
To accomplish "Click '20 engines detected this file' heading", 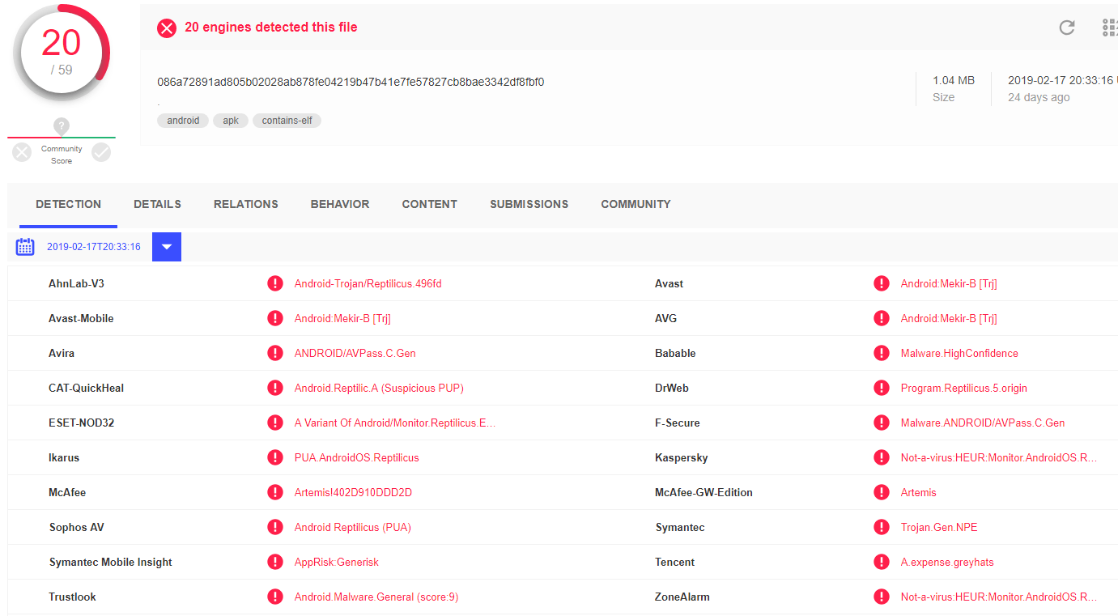I will pos(271,28).
